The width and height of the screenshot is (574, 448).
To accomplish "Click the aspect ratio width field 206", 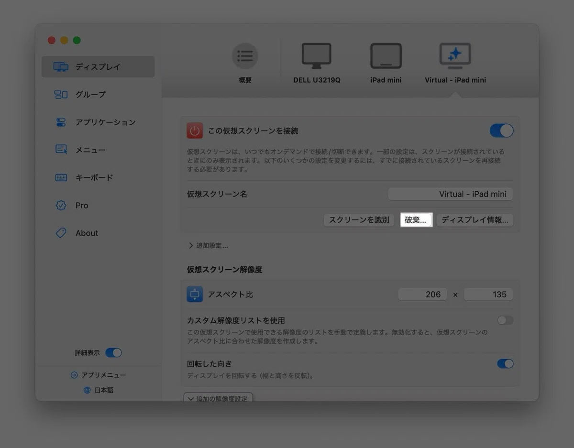I will click(x=422, y=295).
